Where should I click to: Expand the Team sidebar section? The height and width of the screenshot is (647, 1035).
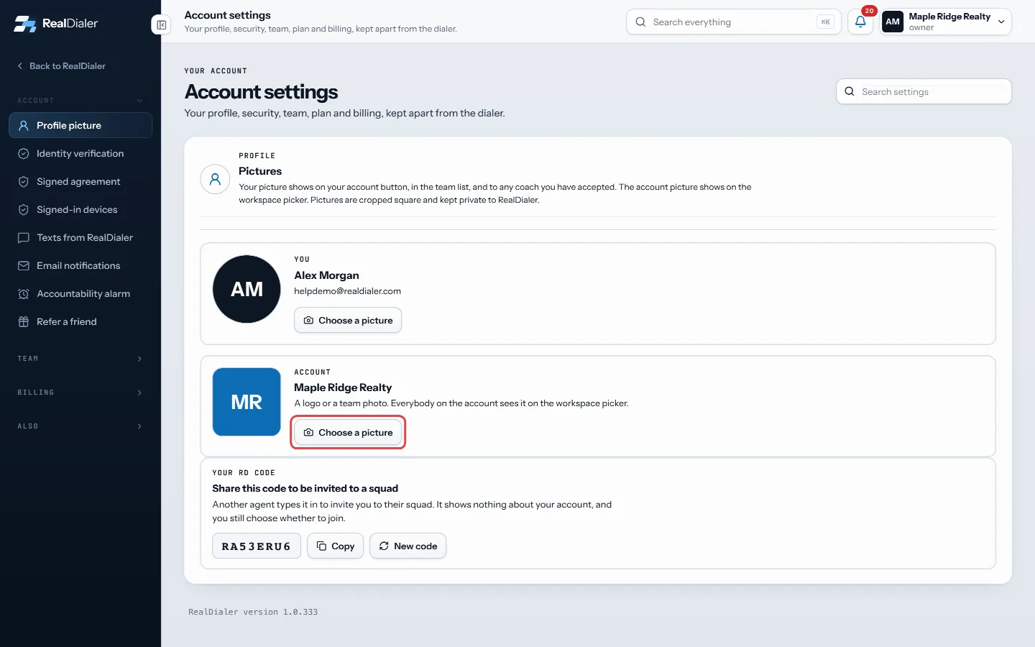click(x=80, y=359)
